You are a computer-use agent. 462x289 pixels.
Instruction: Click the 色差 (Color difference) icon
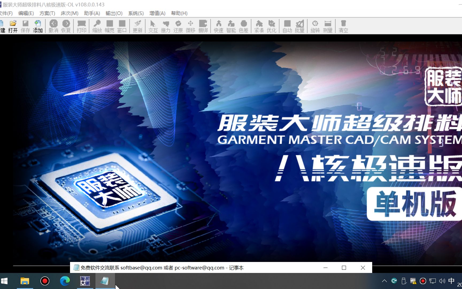coord(243,26)
